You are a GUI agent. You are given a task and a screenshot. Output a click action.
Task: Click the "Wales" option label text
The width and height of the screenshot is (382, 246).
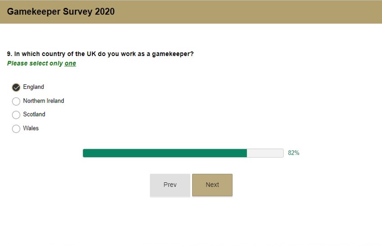[31, 129]
